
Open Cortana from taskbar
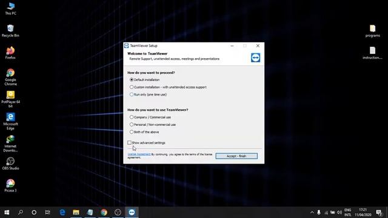(34, 212)
